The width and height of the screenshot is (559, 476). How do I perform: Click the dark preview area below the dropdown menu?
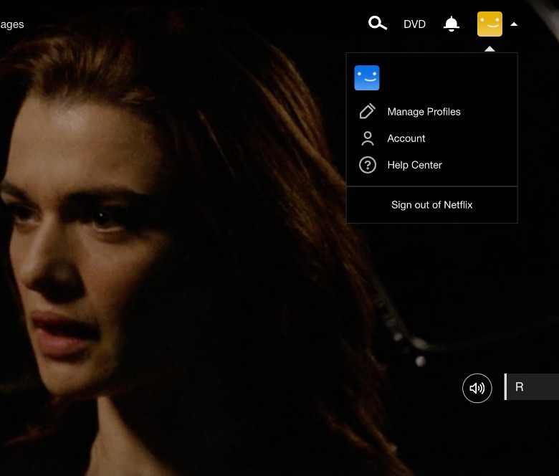430,287
